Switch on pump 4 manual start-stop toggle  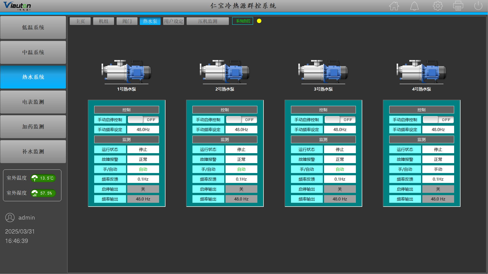click(438, 120)
